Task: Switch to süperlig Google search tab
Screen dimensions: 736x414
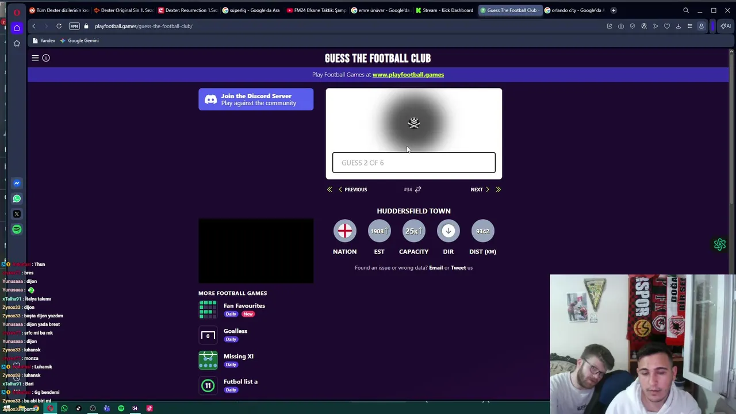Action: tap(252, 10)
